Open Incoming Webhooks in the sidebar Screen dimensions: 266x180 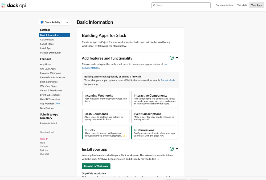pos(51,73)
